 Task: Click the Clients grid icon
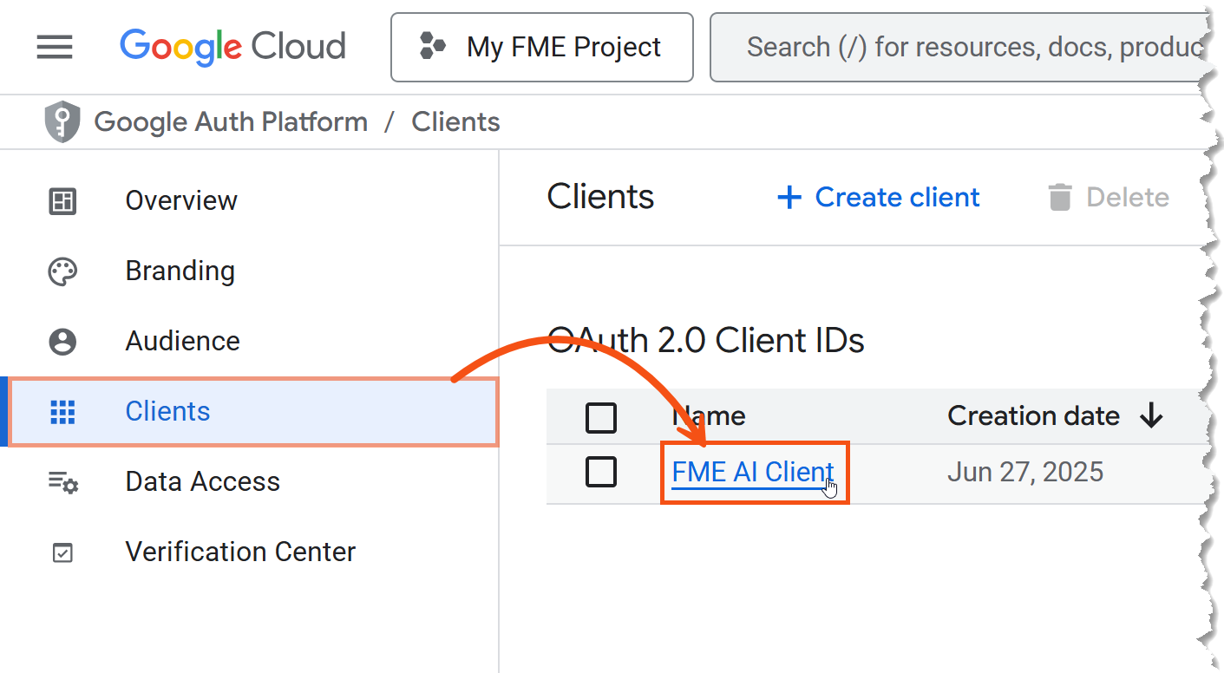click(62, 412)
